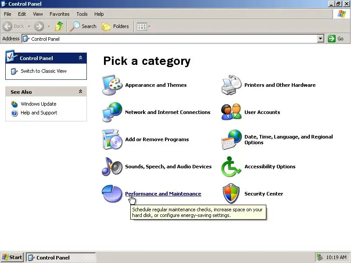Click the Windows flag logo in menu bar
This screenshot has height=263, width=351.
[x=342, y=14]
